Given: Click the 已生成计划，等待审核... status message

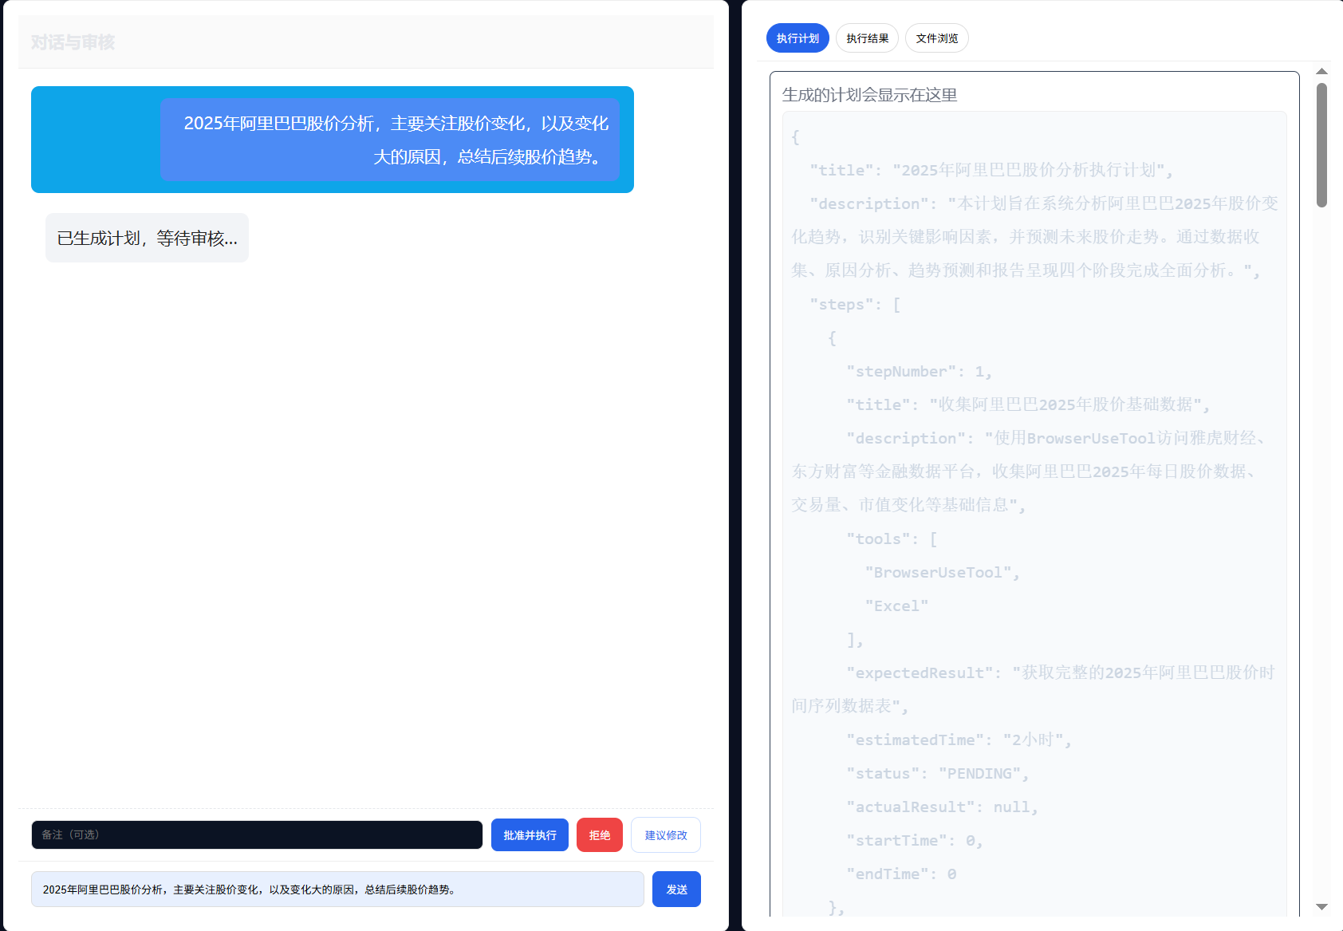Looking at the screenshot, I should click(147, 238).
